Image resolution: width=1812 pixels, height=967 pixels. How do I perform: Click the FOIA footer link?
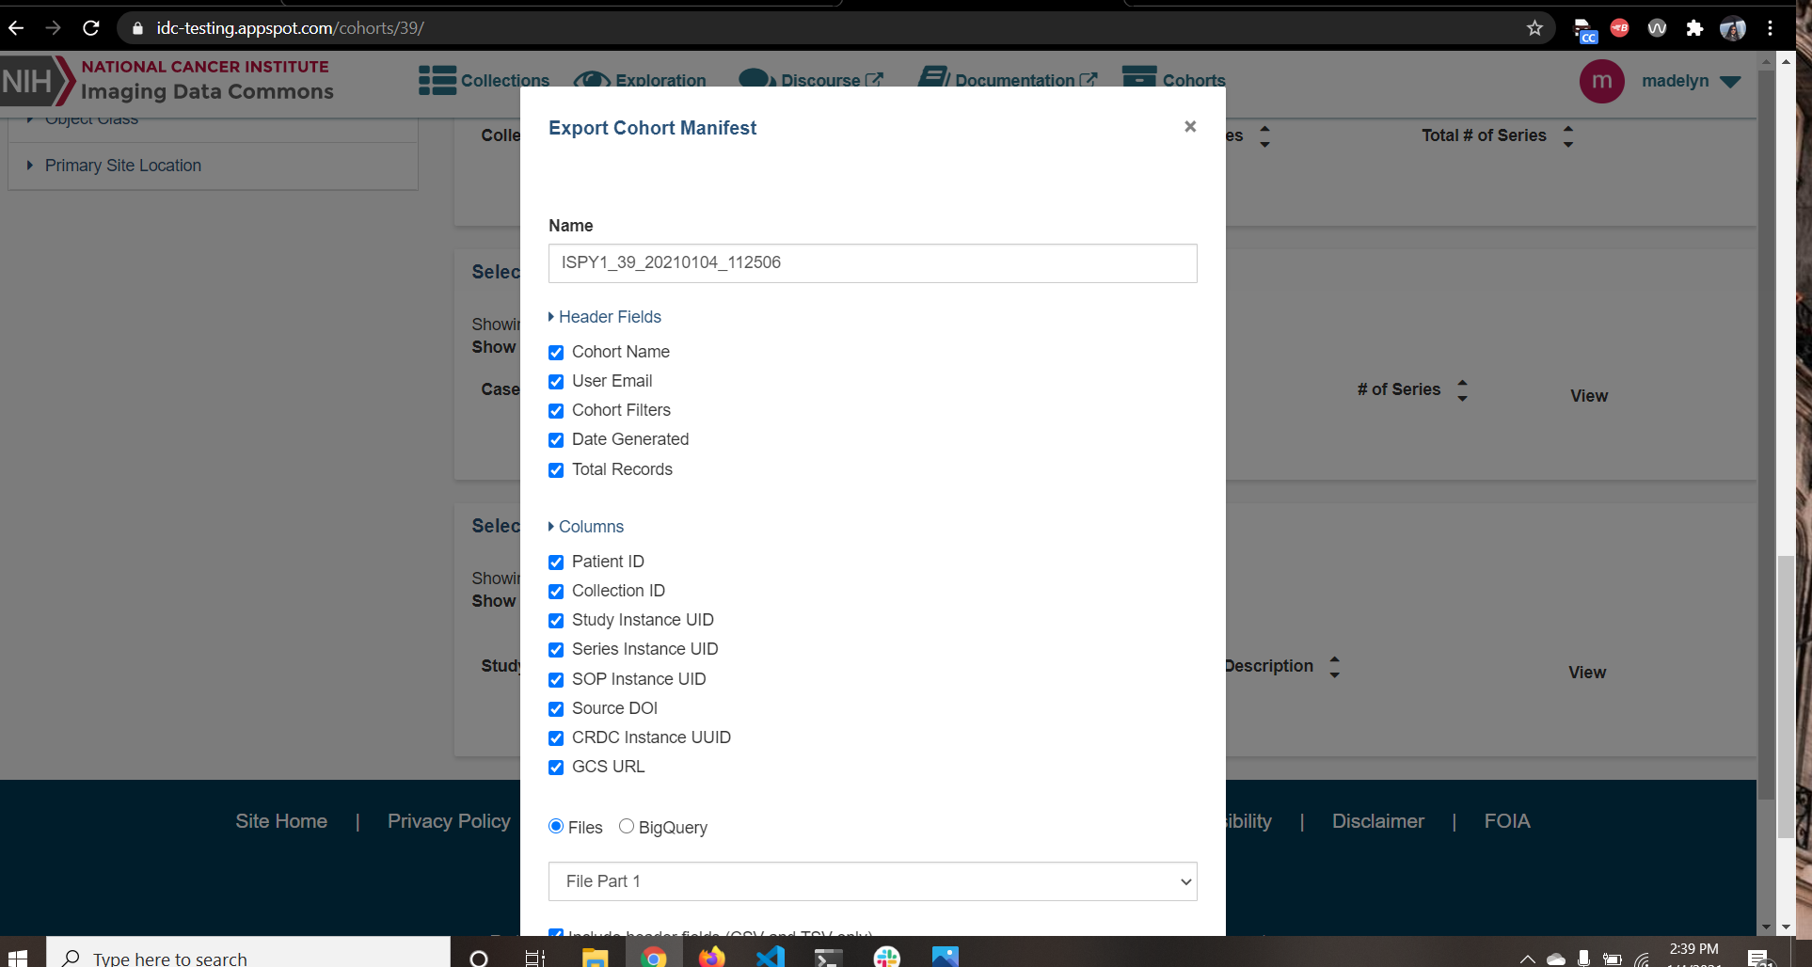tap(1507, 820)
